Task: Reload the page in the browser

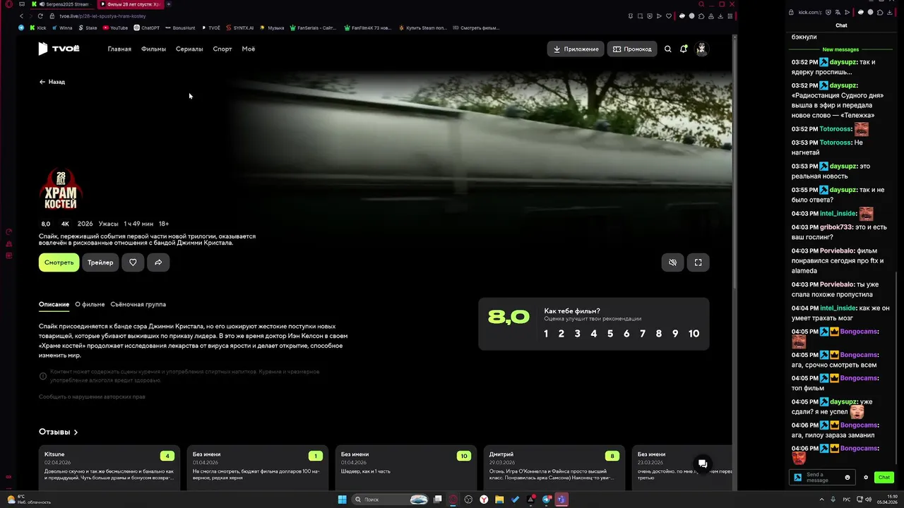Action: pos(40,16)
